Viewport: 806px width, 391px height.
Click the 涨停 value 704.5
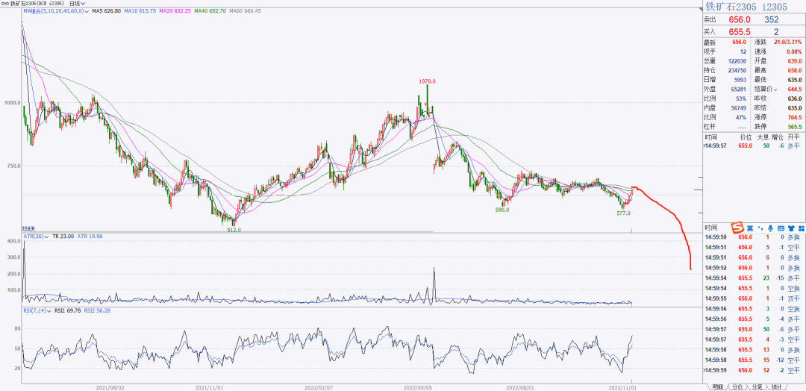coord(795,117)
